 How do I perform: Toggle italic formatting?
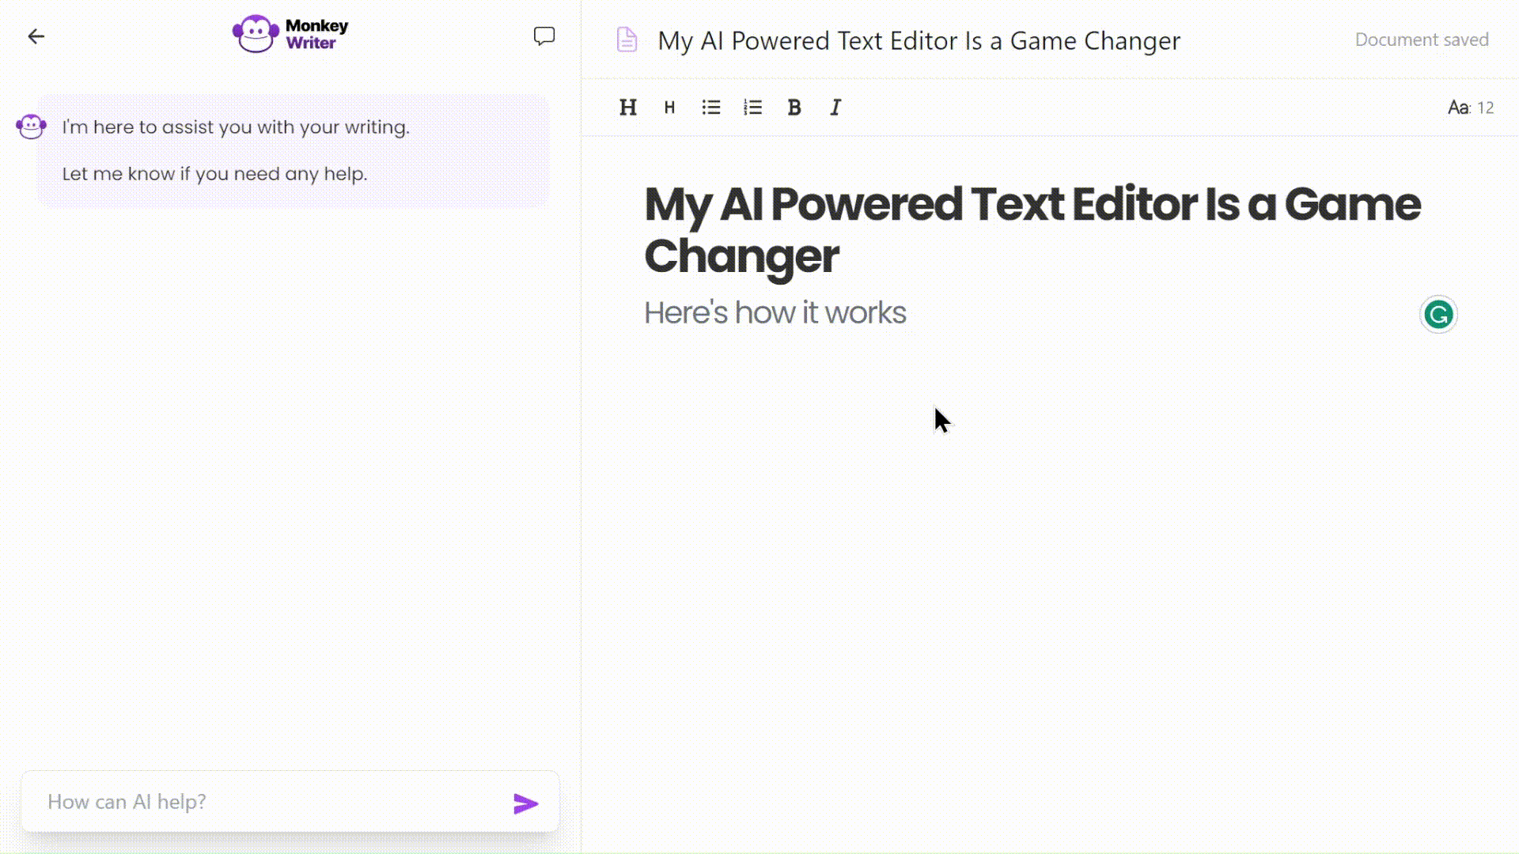point(835,108)
